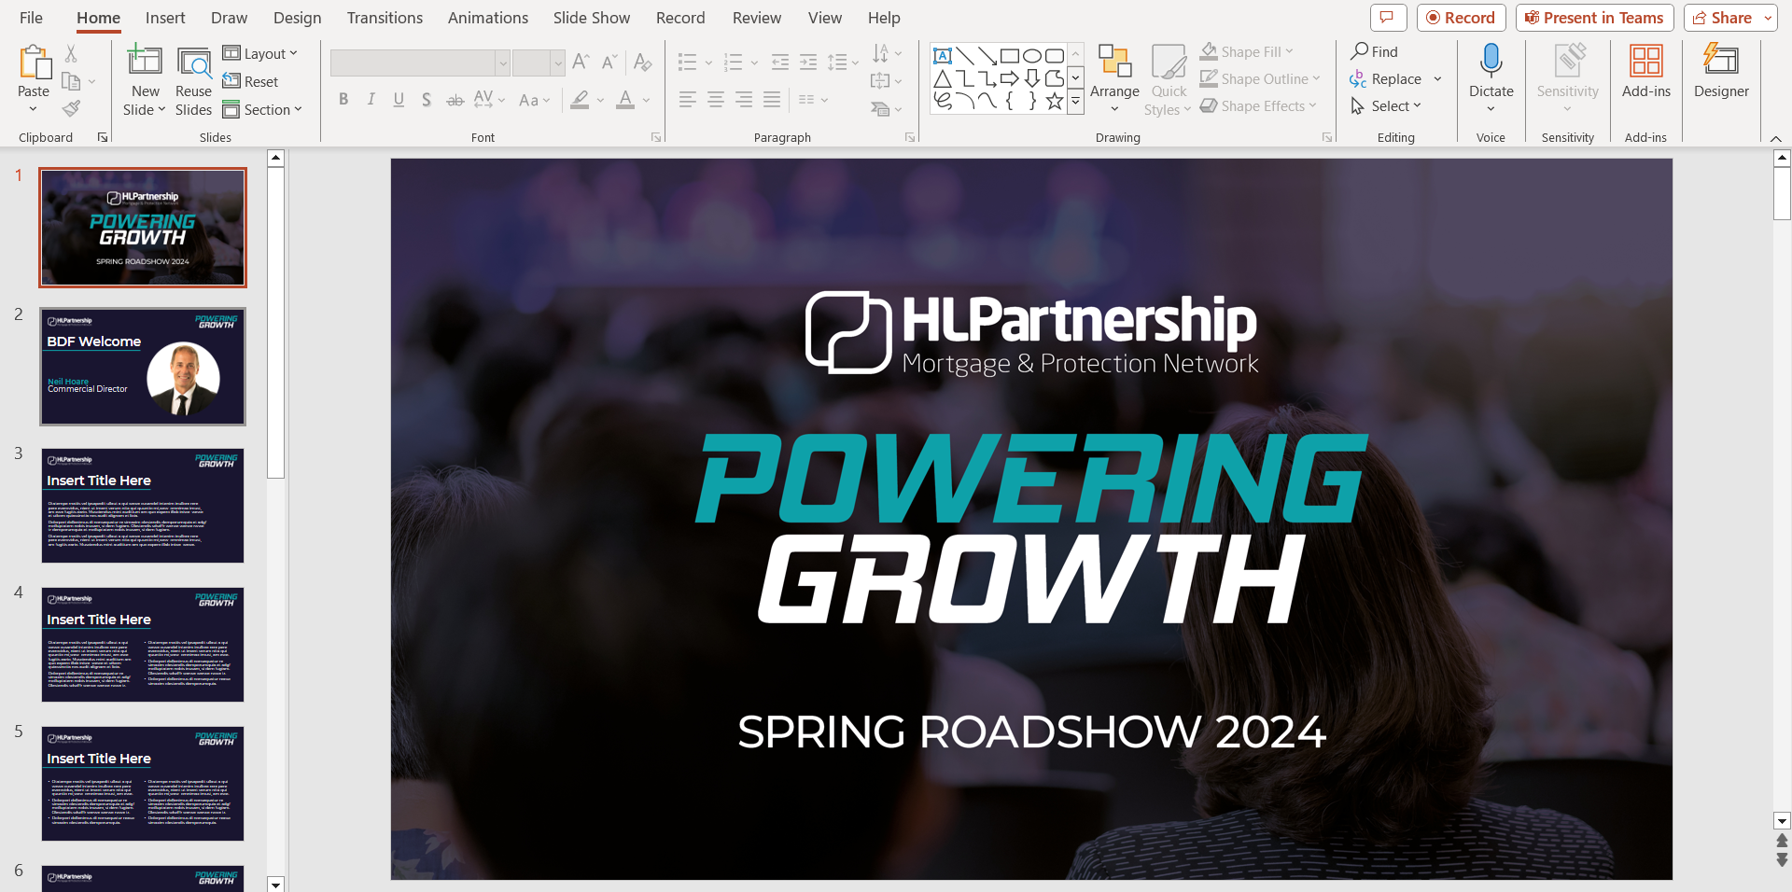Viewport: 1792px width, 892px height.
Task: Toggle Underline text formatting
Action: coord(399,100)
